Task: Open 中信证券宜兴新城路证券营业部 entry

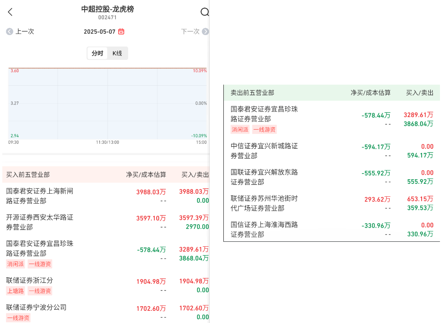Action: 264,151
